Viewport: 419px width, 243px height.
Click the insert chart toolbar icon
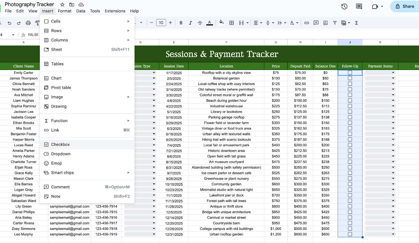pyautogui.click(x=326, y=23)
